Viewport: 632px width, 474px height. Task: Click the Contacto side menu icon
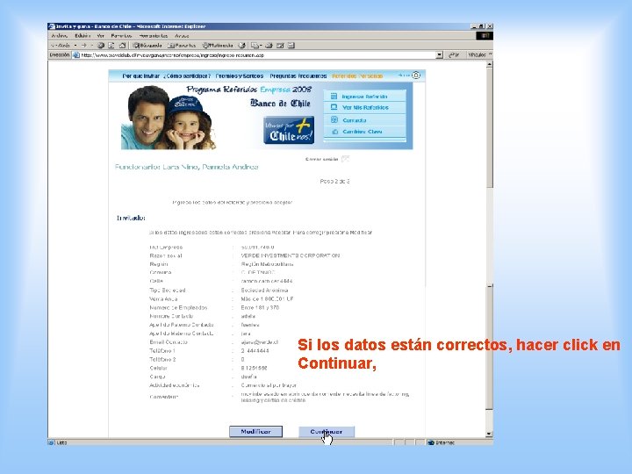334,119
